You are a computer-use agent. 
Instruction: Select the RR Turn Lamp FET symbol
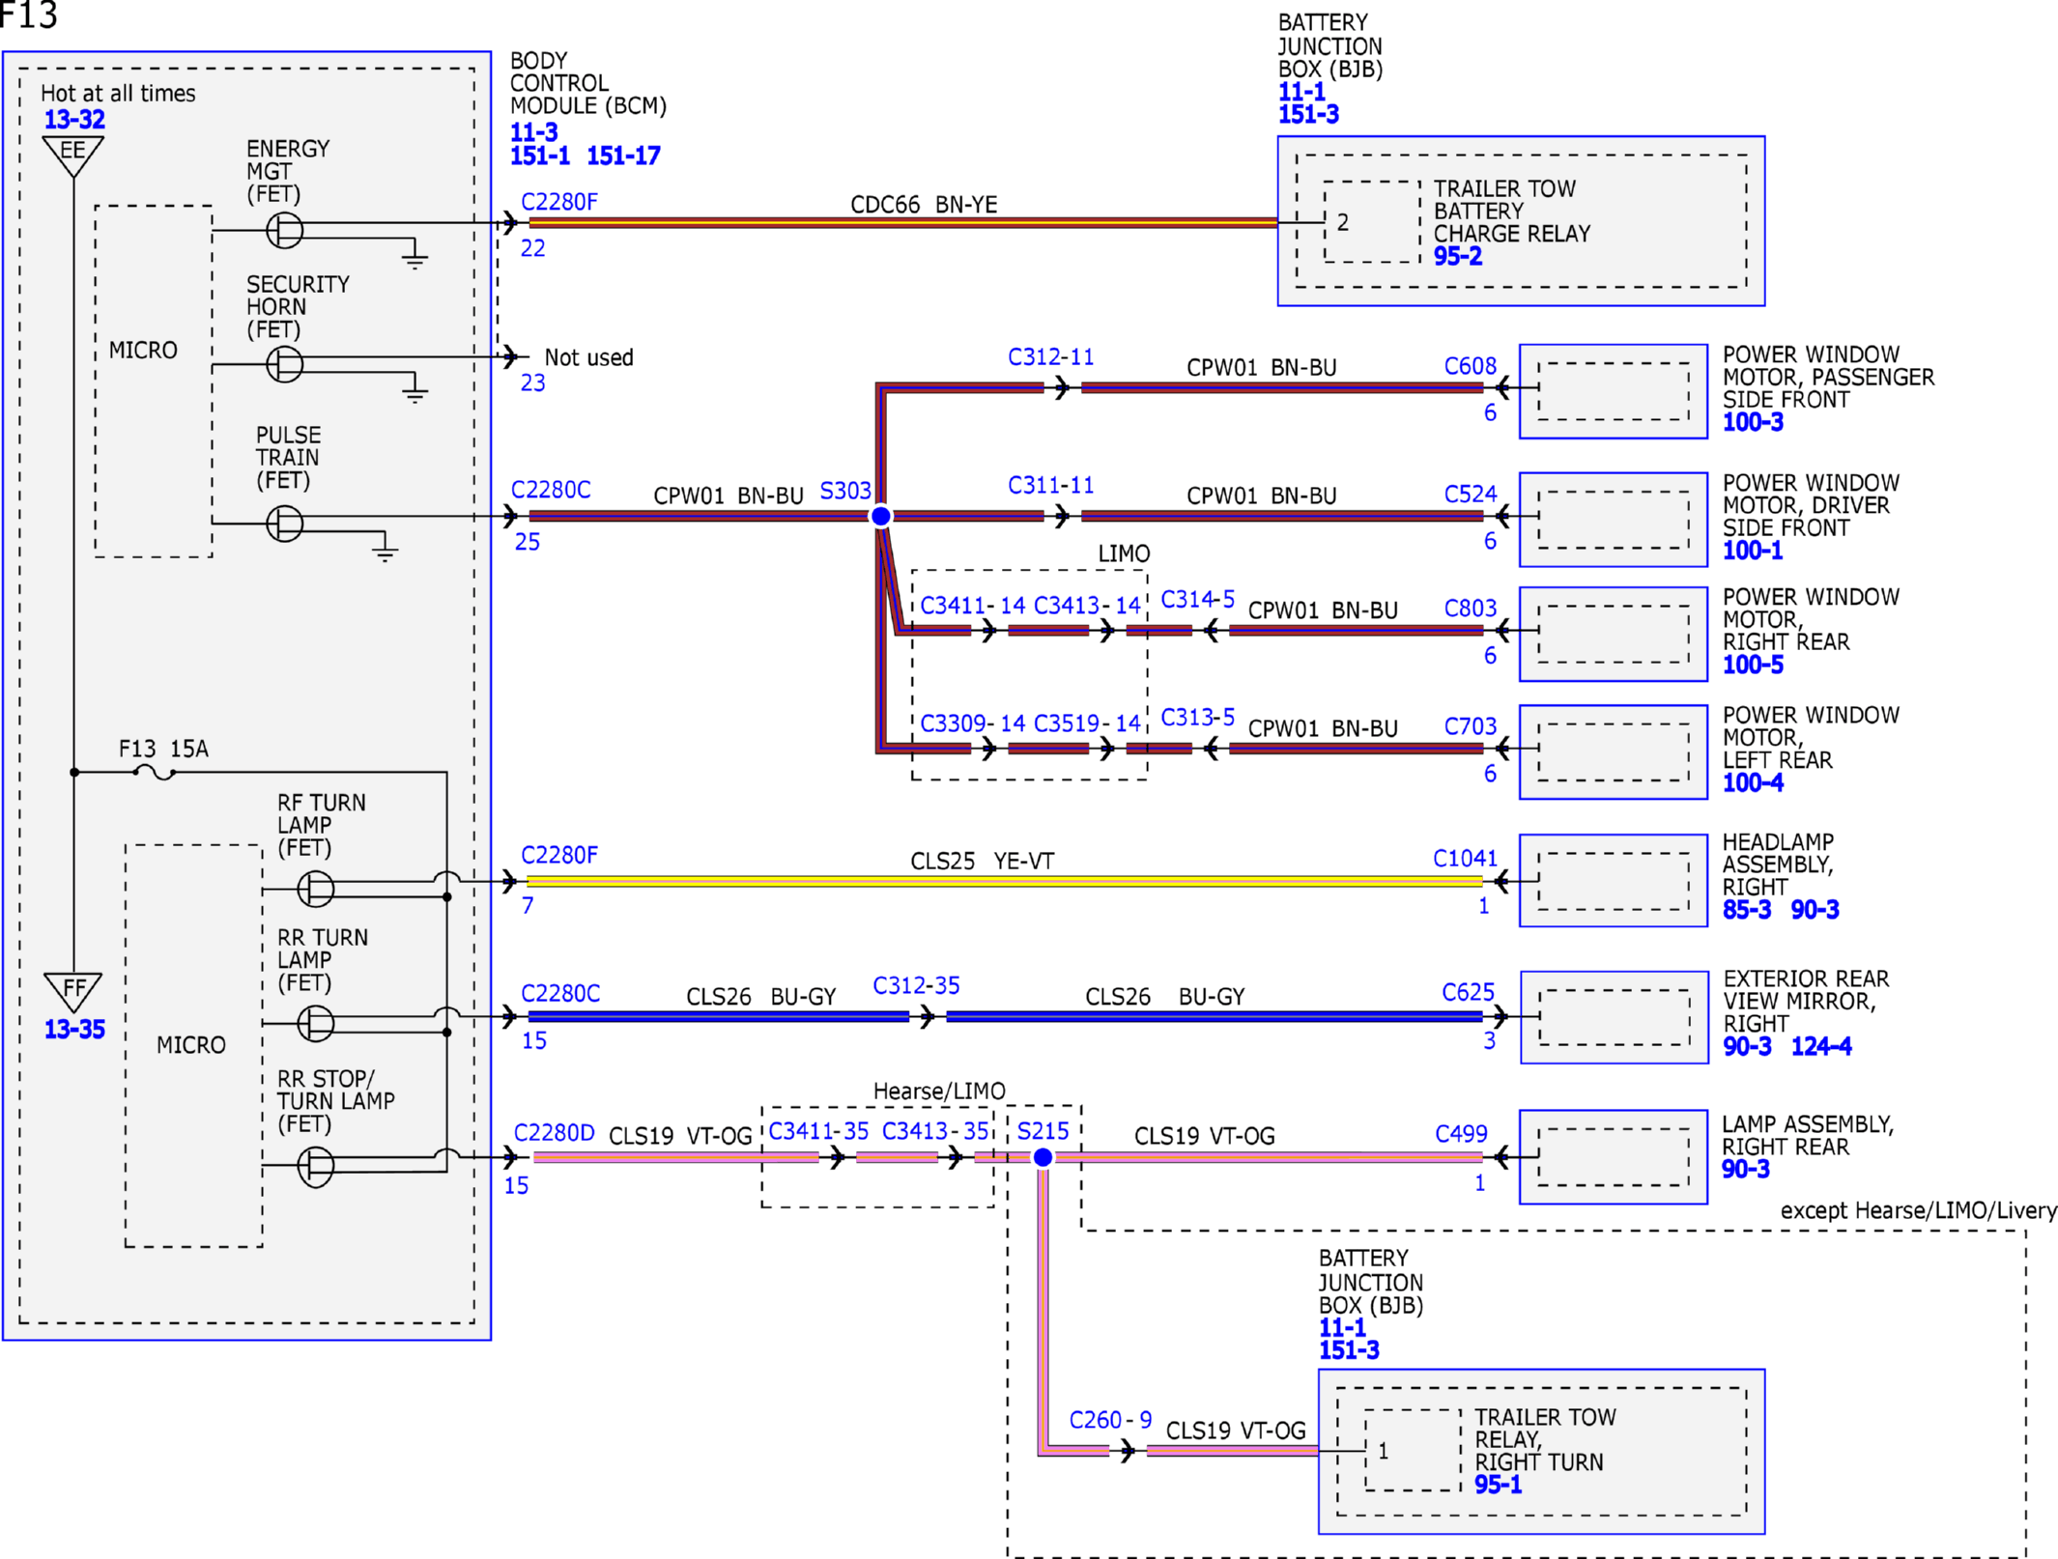[x=316, y=1023]
